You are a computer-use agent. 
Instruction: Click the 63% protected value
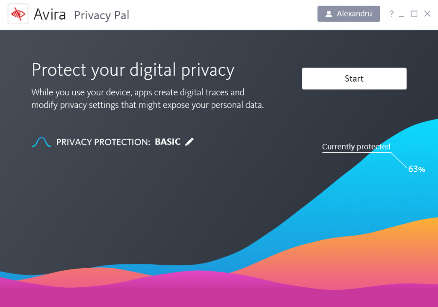(416, 169)
